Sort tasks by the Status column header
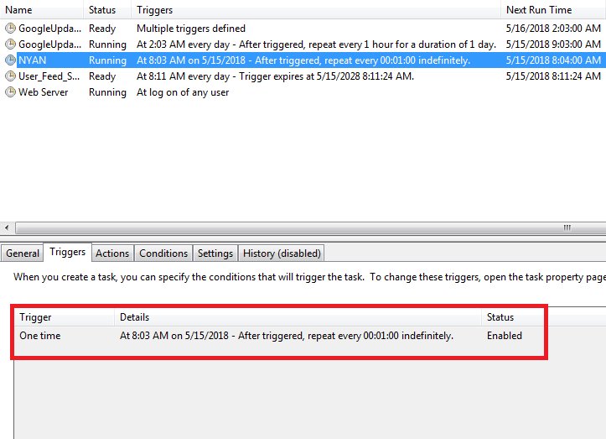606x439 pixels. click(107, 10)
